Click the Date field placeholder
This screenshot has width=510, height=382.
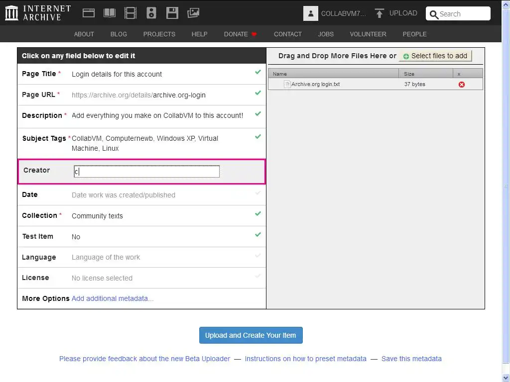pyautogui.click(x=124, y=195)
